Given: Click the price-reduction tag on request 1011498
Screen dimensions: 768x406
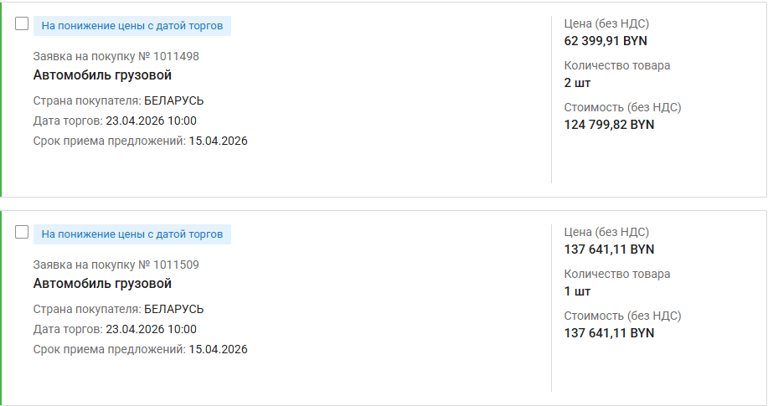Looking at the screenshot, I should point(132,26).
